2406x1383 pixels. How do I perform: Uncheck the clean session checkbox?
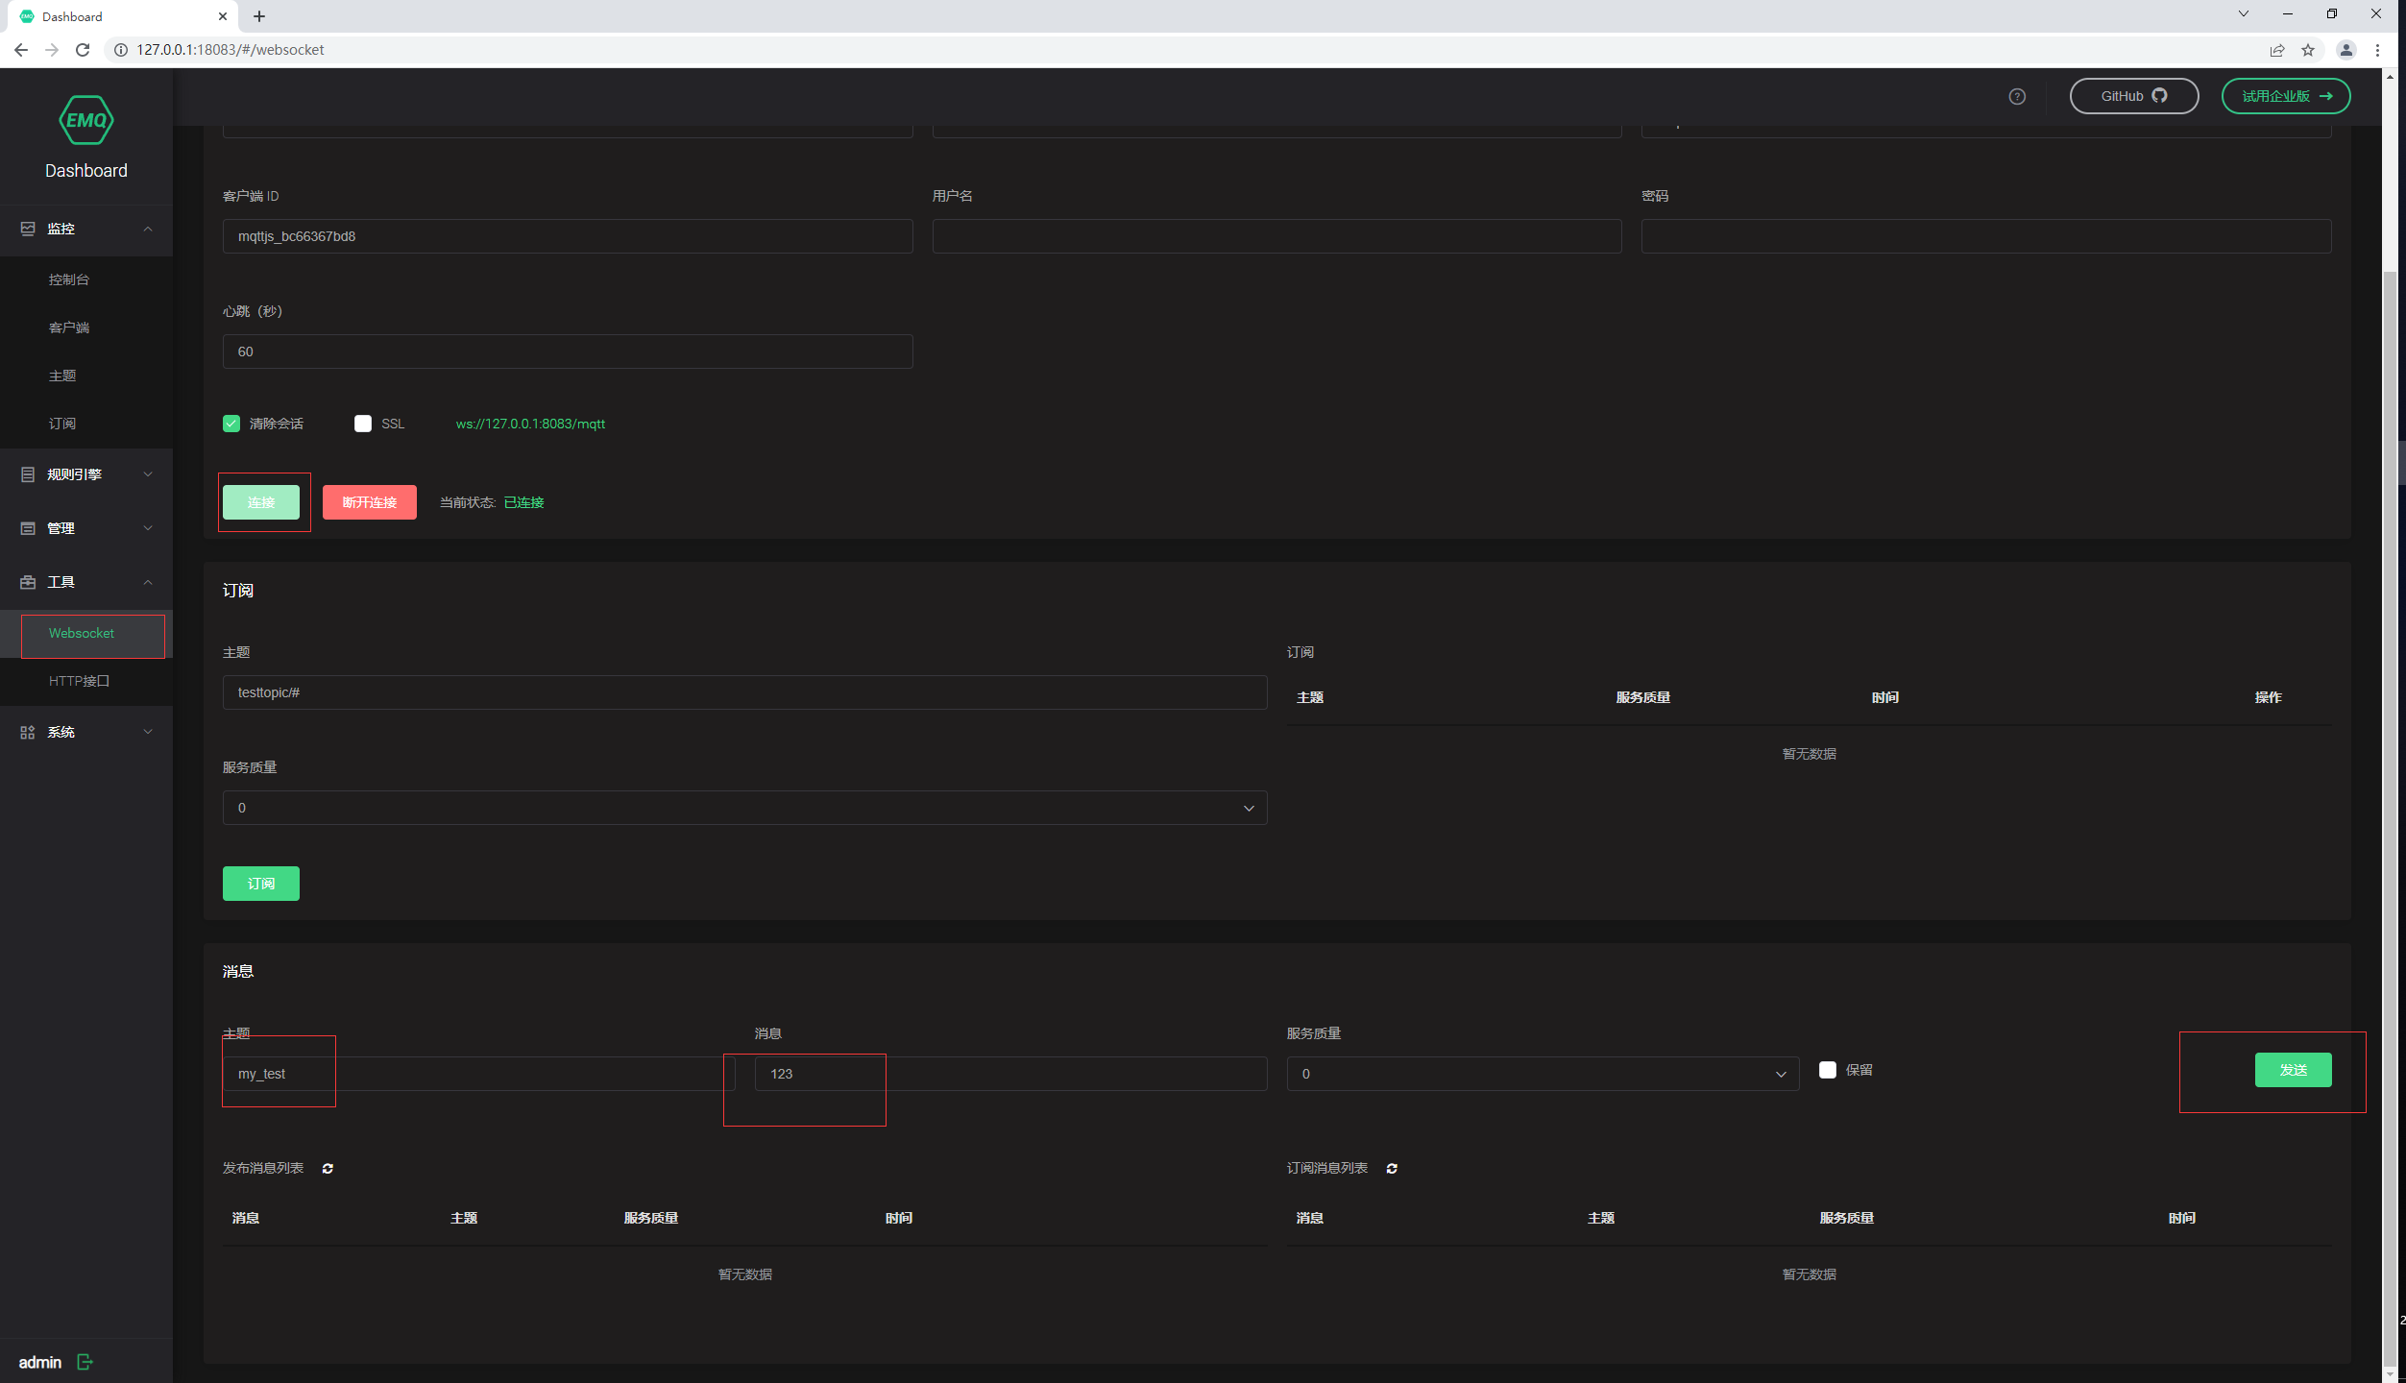231,424
